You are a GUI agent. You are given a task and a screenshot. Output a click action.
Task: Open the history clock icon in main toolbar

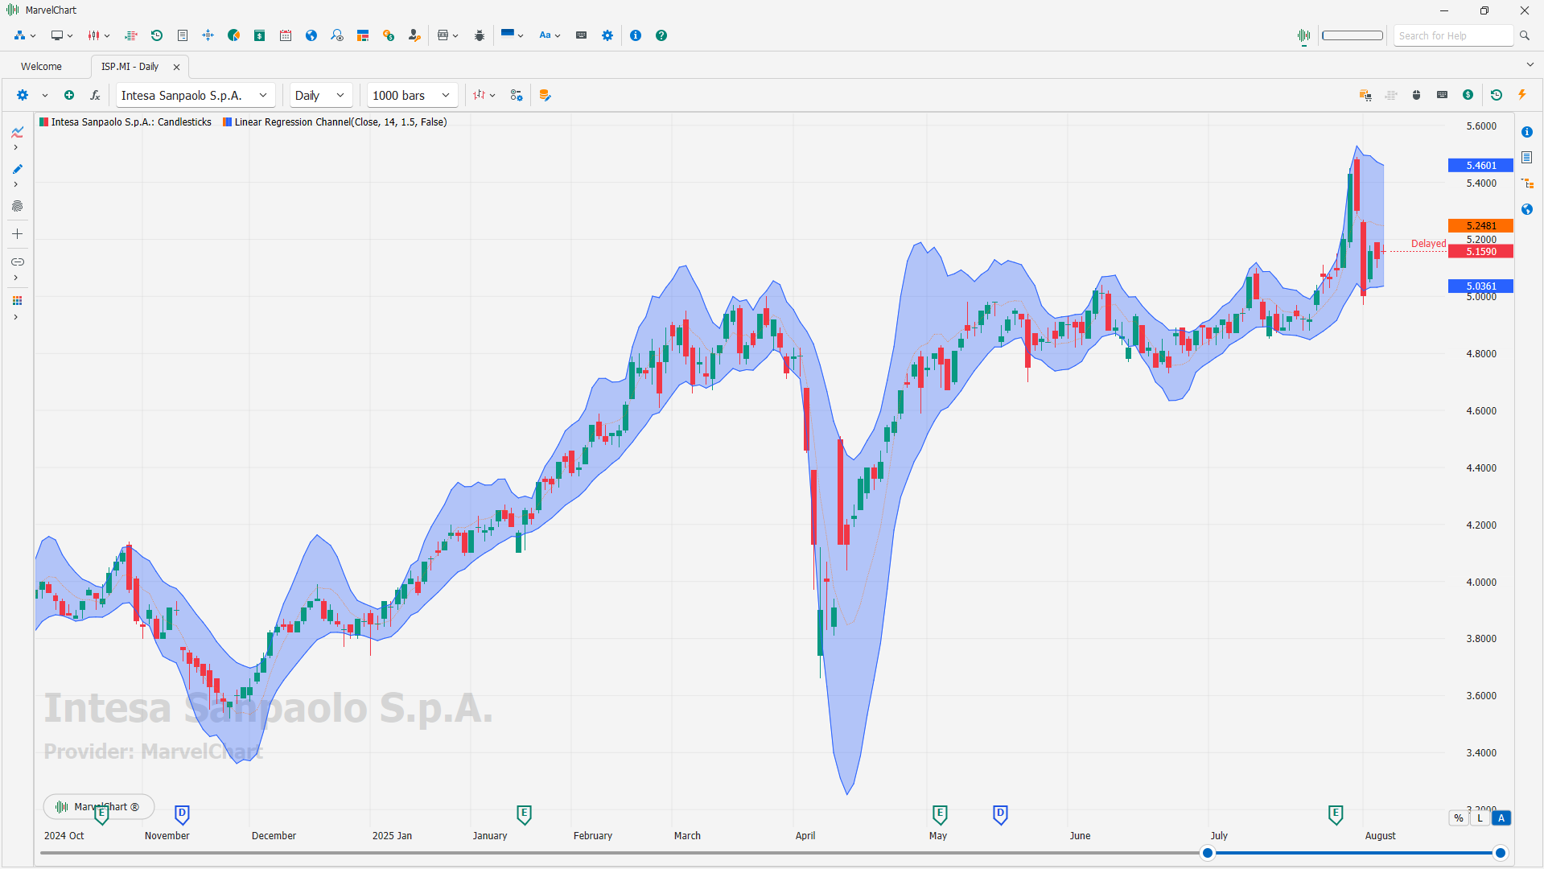(157, 35)
